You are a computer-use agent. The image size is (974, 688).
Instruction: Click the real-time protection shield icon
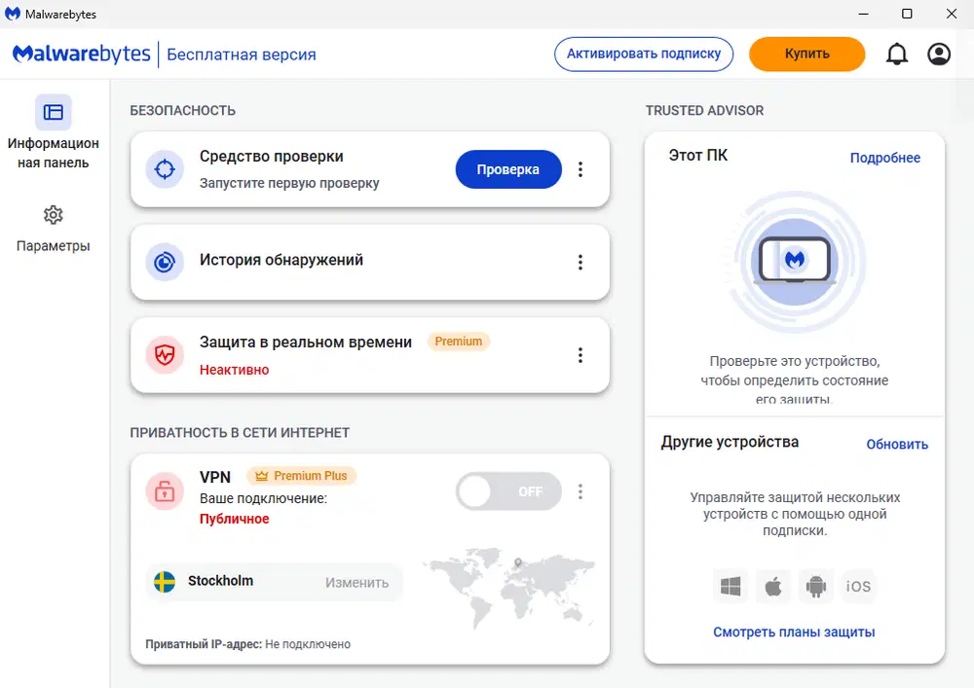pyautogui.click(x=165, y=355)
